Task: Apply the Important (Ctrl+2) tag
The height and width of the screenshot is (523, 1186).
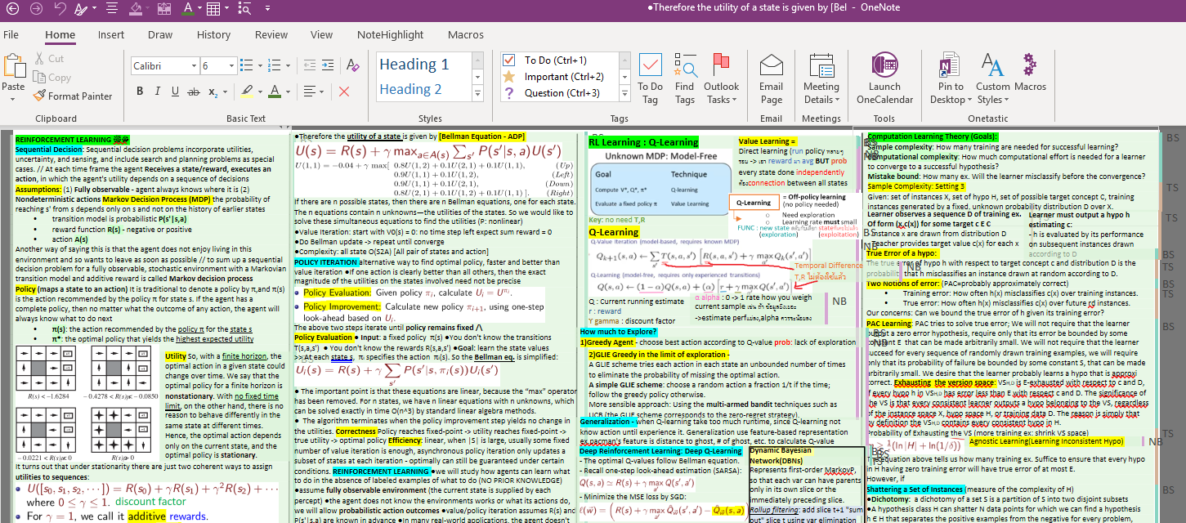Action: click(x=562, y=75)
